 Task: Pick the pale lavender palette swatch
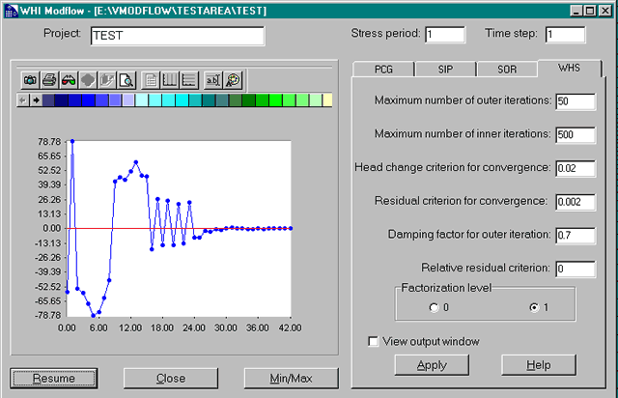click(x=128, y=100)
